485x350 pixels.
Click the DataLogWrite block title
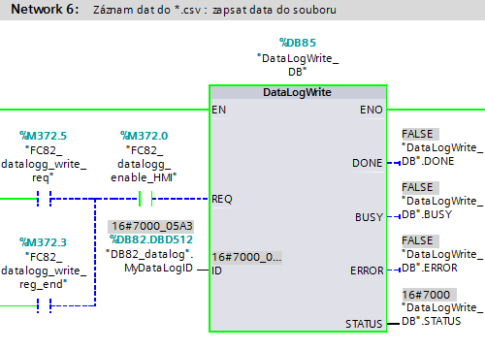coord(298,92)
